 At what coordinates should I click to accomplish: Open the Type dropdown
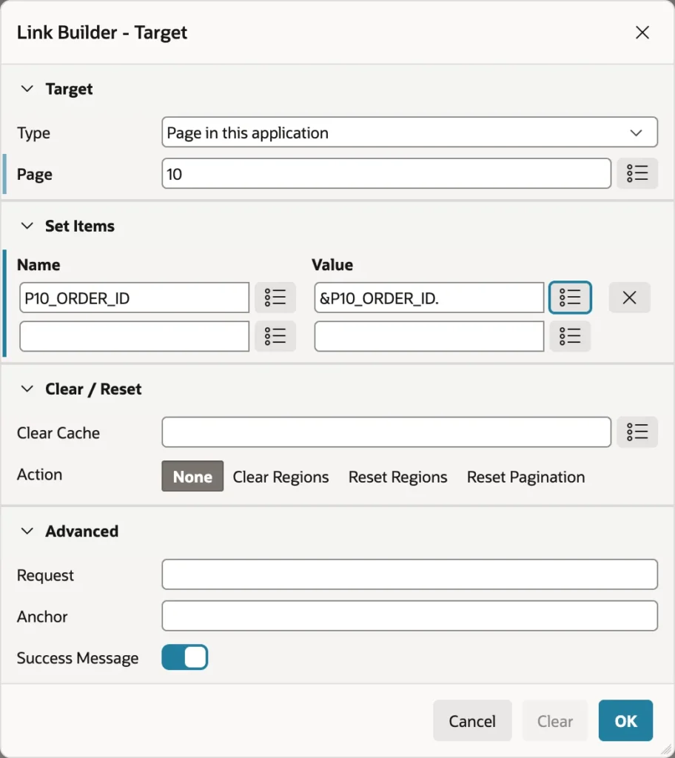pyautogui.click(x=409, y=132)
